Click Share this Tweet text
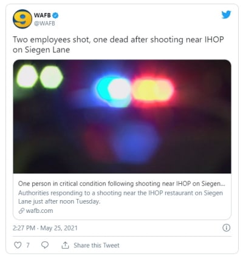 point(97,245)
